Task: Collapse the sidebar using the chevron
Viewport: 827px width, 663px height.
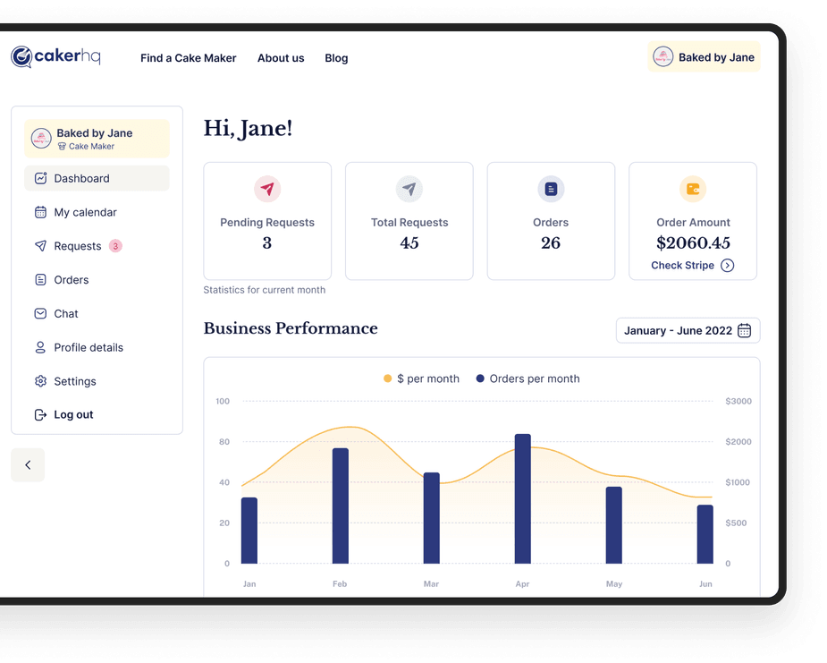Action: click(x=28, y=465)
